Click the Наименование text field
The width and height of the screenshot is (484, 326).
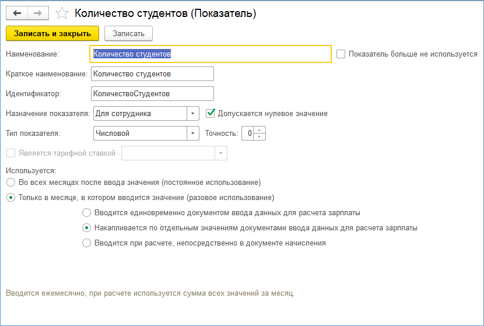click(211, 54)
